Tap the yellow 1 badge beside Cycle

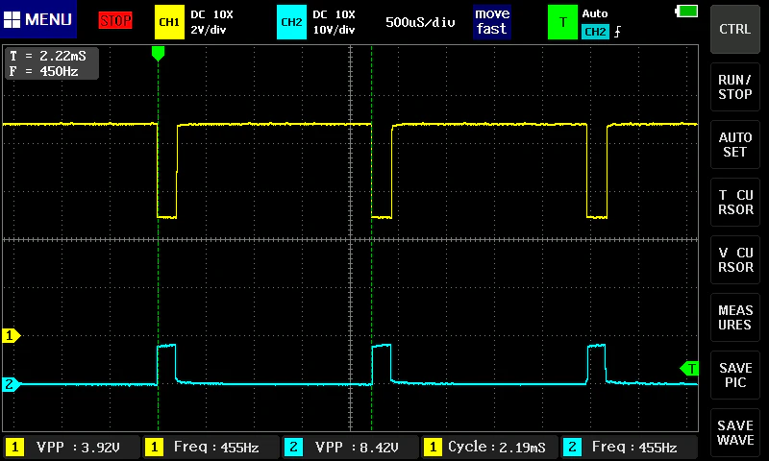pos(433,448)
